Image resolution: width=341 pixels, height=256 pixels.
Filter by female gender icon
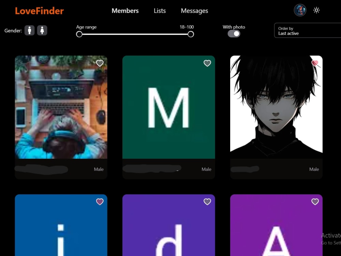pyautogui.click(x=42, y=30)
